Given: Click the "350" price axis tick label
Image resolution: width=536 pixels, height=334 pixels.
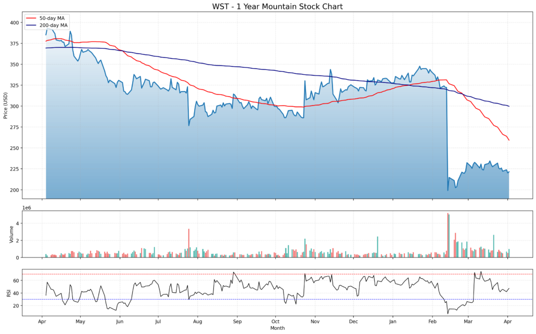Looking at the screenshot, I should click(15, 65).
